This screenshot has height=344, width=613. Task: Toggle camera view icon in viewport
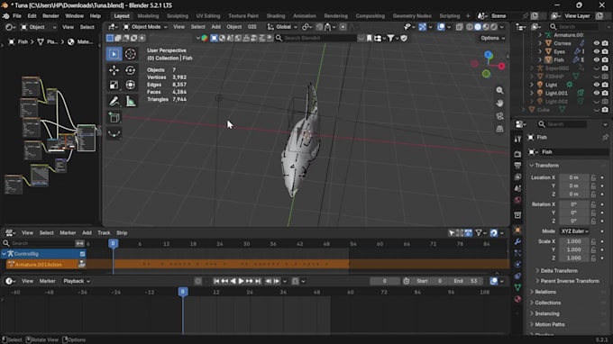point(499,116)
